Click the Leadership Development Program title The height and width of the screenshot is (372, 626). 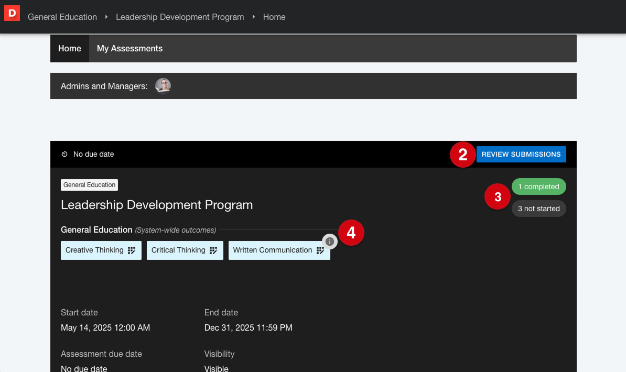click(x=157, y=205)
